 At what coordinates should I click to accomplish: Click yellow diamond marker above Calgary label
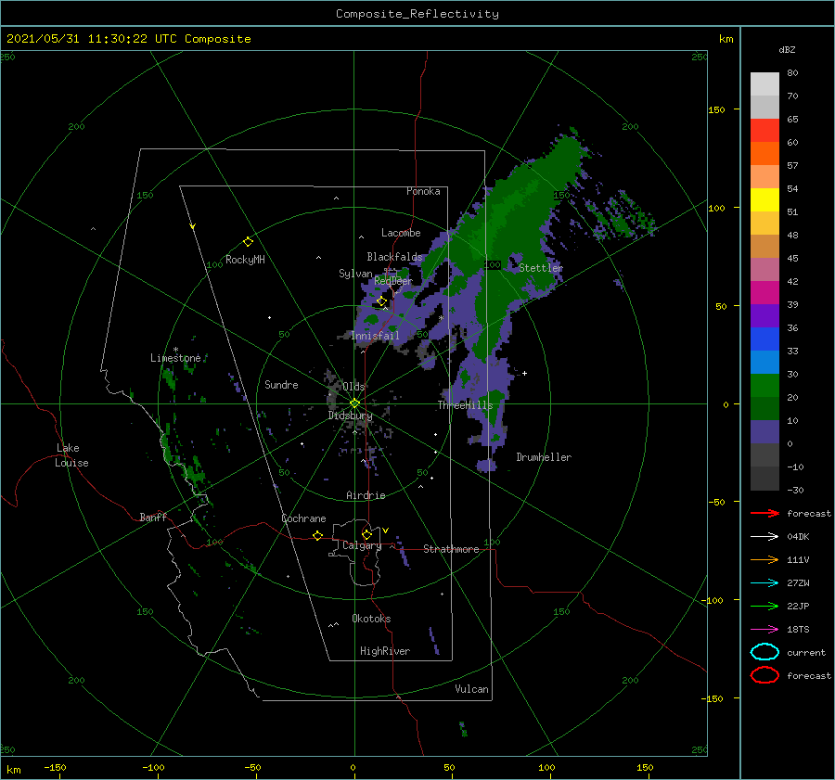click(x=366, y=534)
